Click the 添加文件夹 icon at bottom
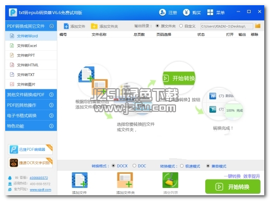Screen dimensions: 270x201 click(x=125, y=180)
